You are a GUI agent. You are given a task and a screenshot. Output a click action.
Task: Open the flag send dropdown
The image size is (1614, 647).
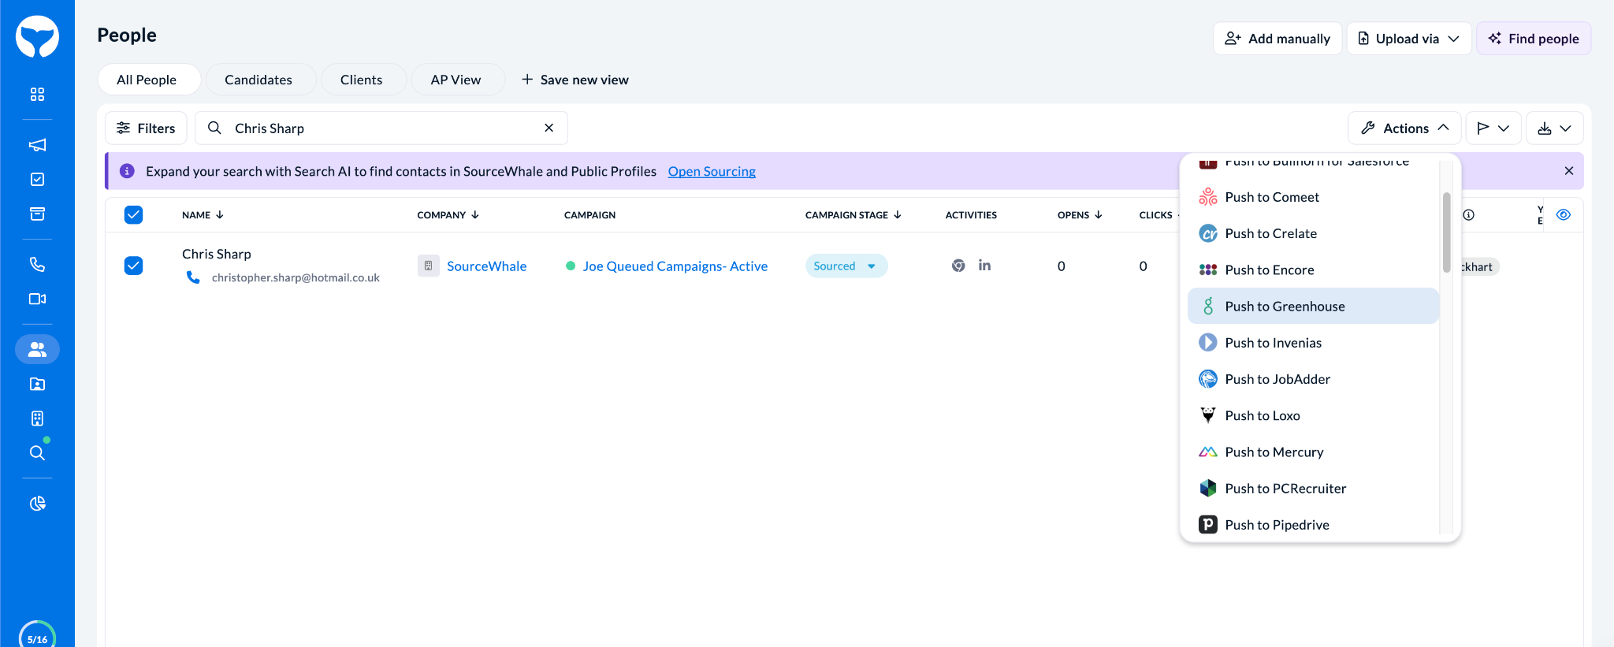[x=1493, y=128]
